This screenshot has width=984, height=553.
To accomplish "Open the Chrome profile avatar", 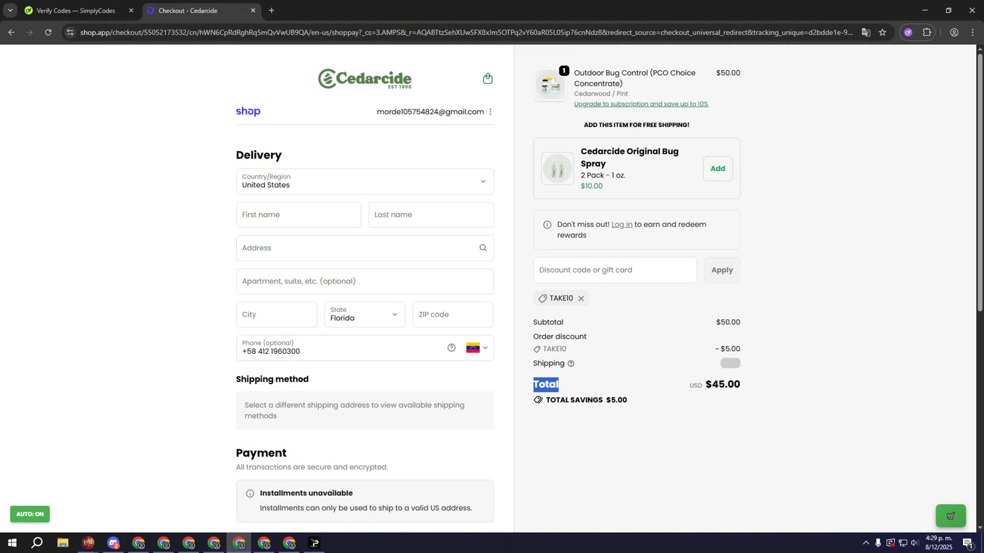I will point(954,32).
